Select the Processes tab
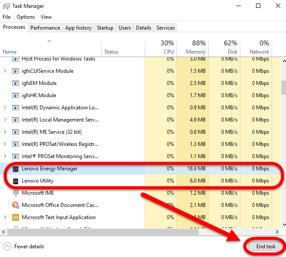Viewport: 286px width, 257px height. tap(14, 27)
